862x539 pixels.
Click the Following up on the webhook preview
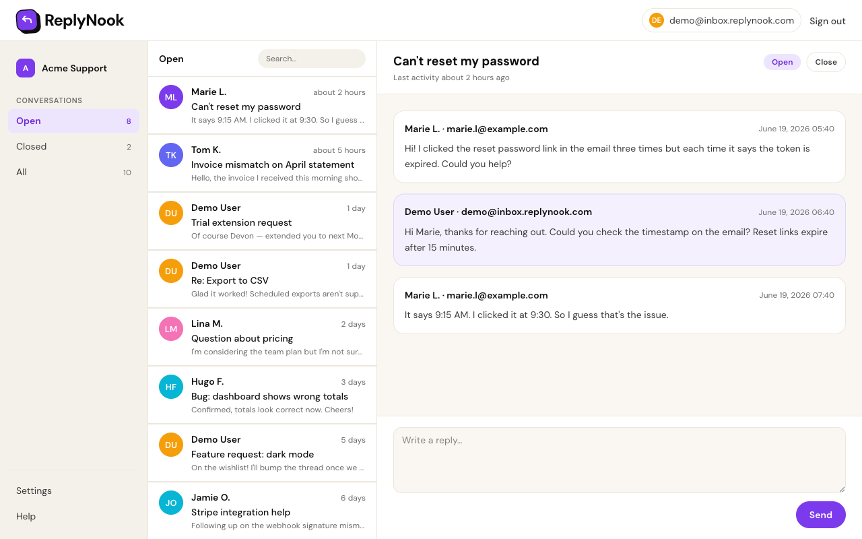(278, 526)
